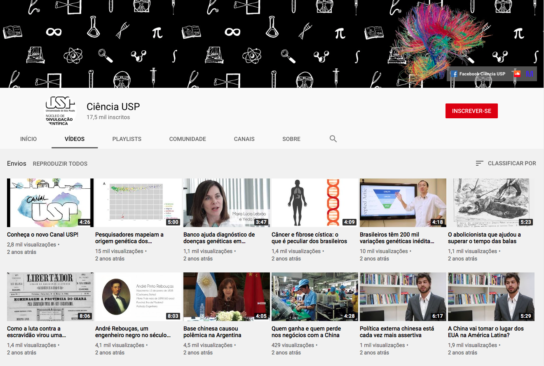Open title Pesquisadores mapeiam a origem genética
This screenshot has width=544, height=366.
[129, 238]
